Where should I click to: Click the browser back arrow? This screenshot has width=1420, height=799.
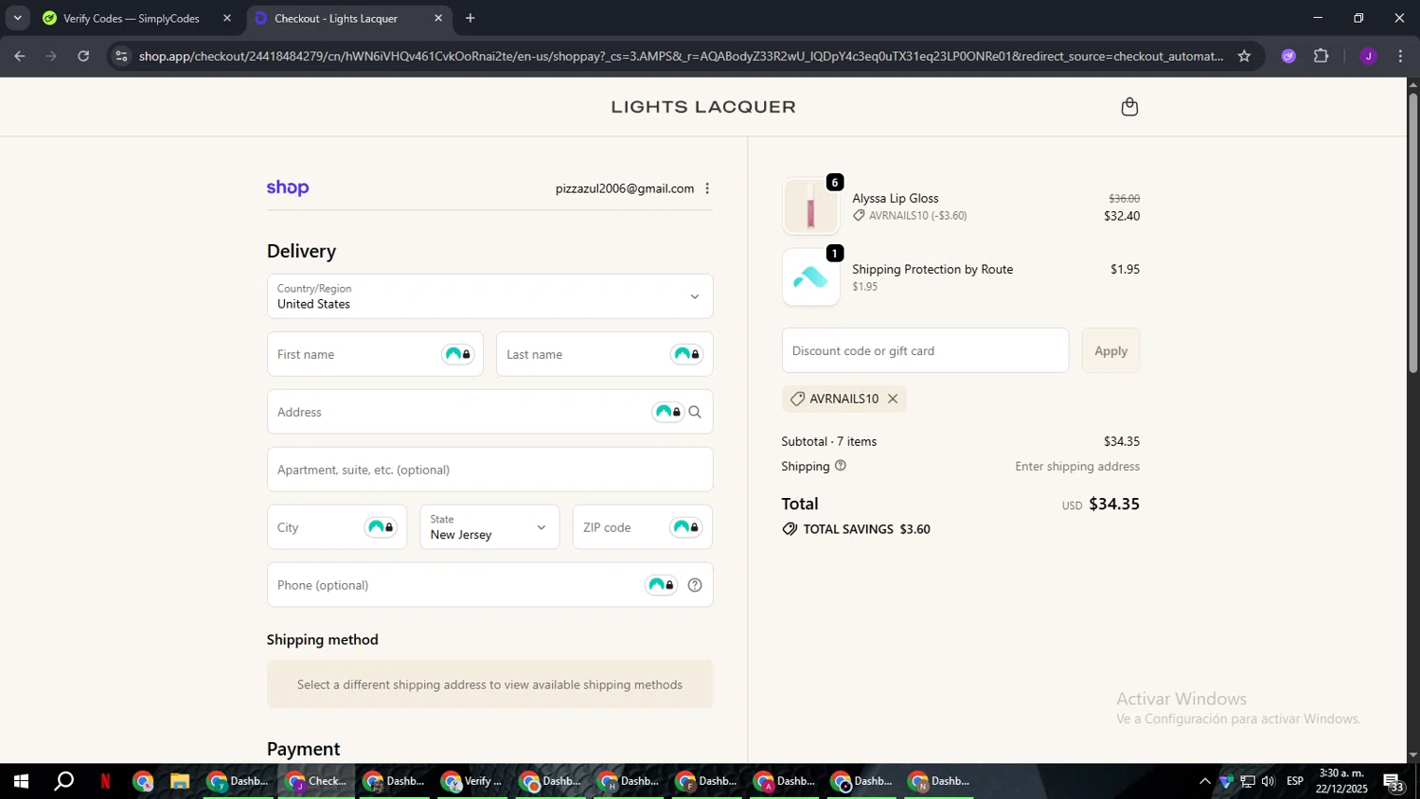[19, 56]
